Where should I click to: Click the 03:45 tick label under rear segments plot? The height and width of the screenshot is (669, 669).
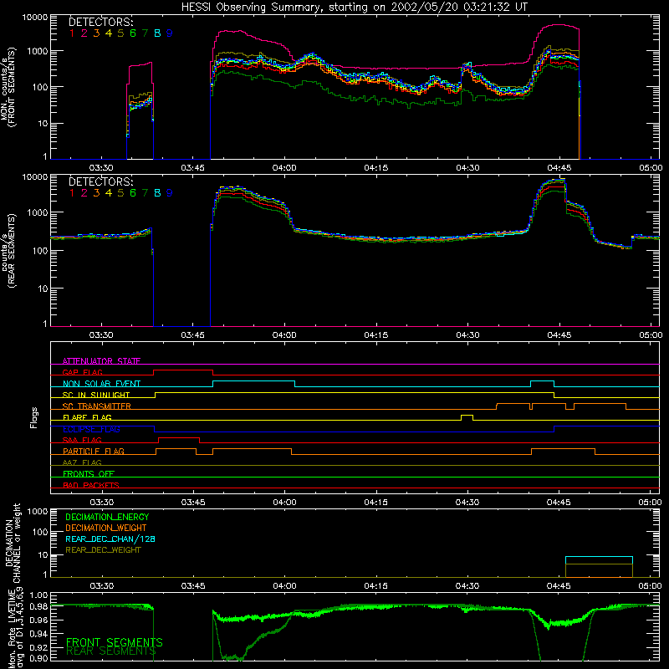coord(192,335)
